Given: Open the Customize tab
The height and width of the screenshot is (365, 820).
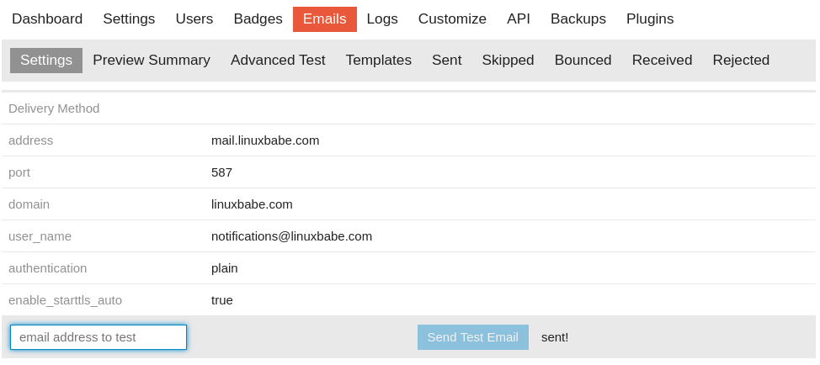Looking at the screenshot, I should [452, 19].
